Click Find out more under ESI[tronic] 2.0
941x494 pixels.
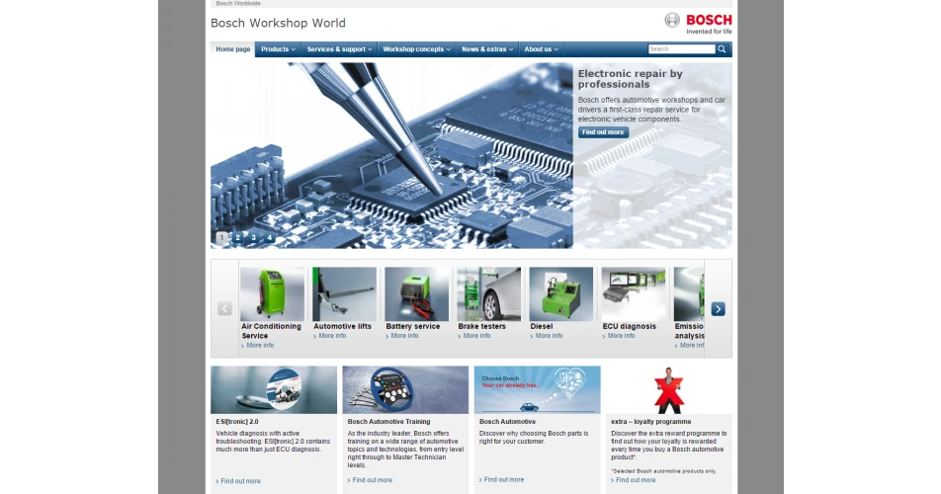[x=238, y=481]
